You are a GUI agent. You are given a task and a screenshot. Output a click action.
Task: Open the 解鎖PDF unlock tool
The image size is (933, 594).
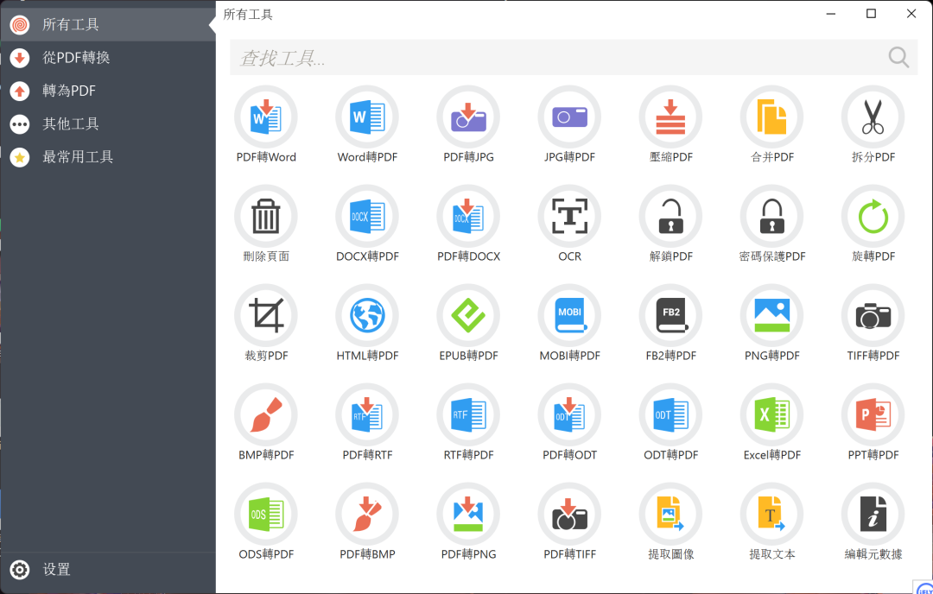click(x=670, y=217)
